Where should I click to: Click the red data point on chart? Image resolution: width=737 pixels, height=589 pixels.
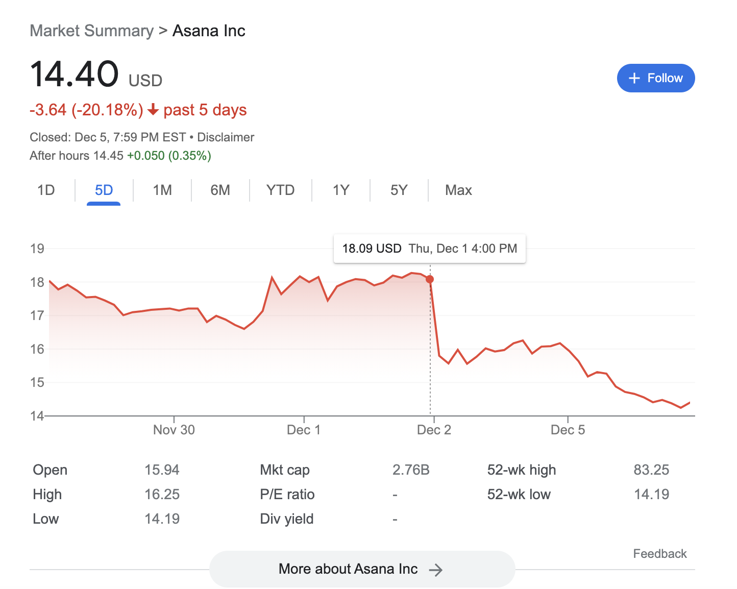click(x=430, y=279)
